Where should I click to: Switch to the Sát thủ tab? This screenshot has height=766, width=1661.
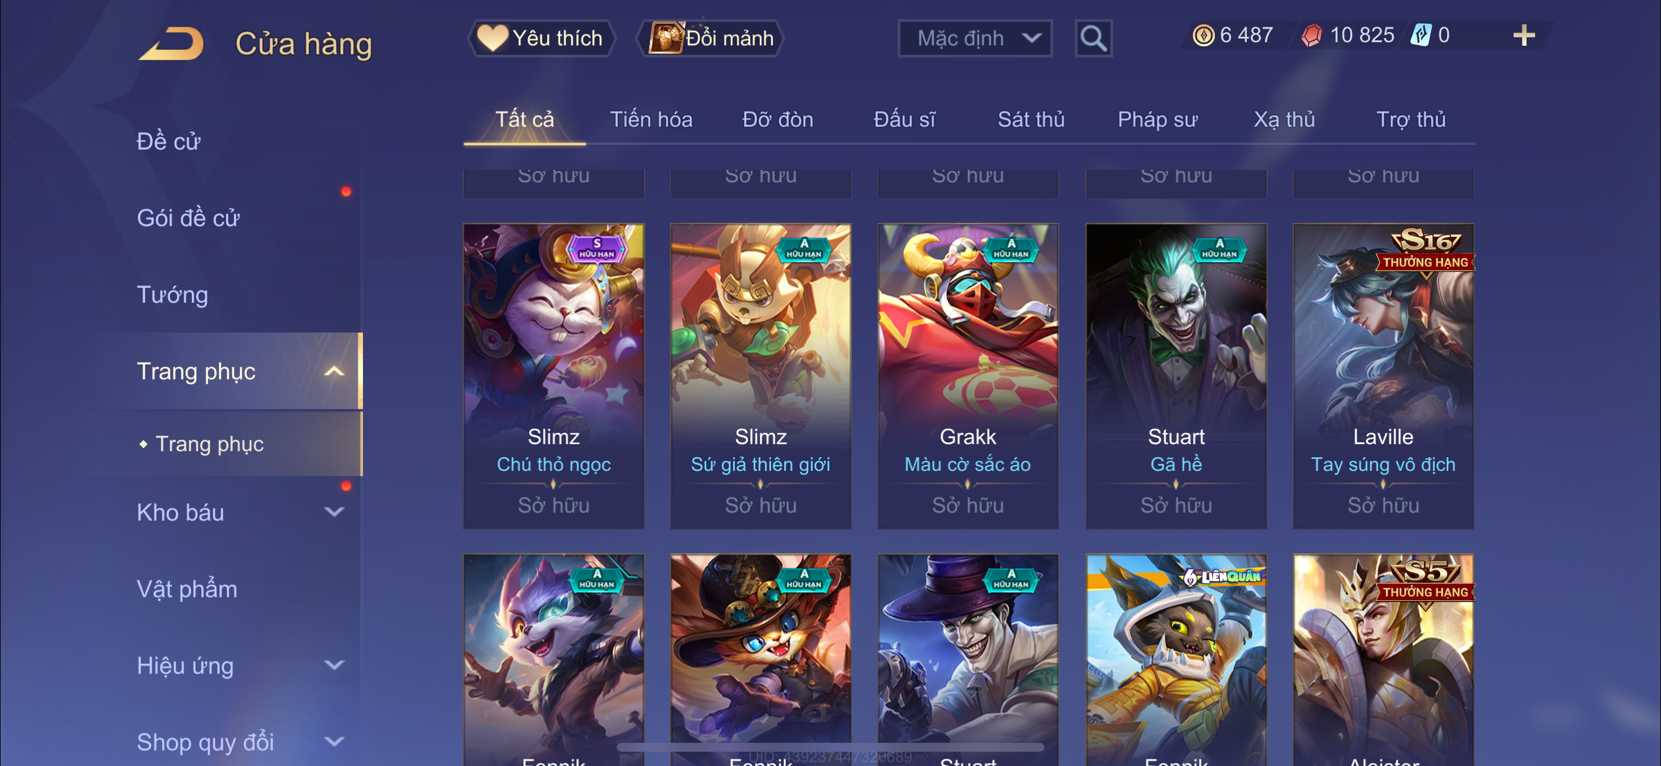coord(1030,120)
